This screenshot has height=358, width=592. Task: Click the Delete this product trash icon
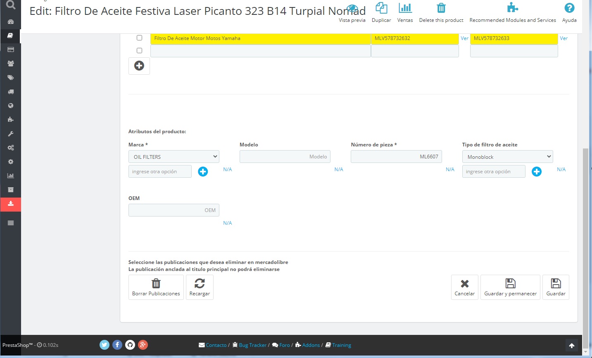pyautogui.click(x=441, y=8)
